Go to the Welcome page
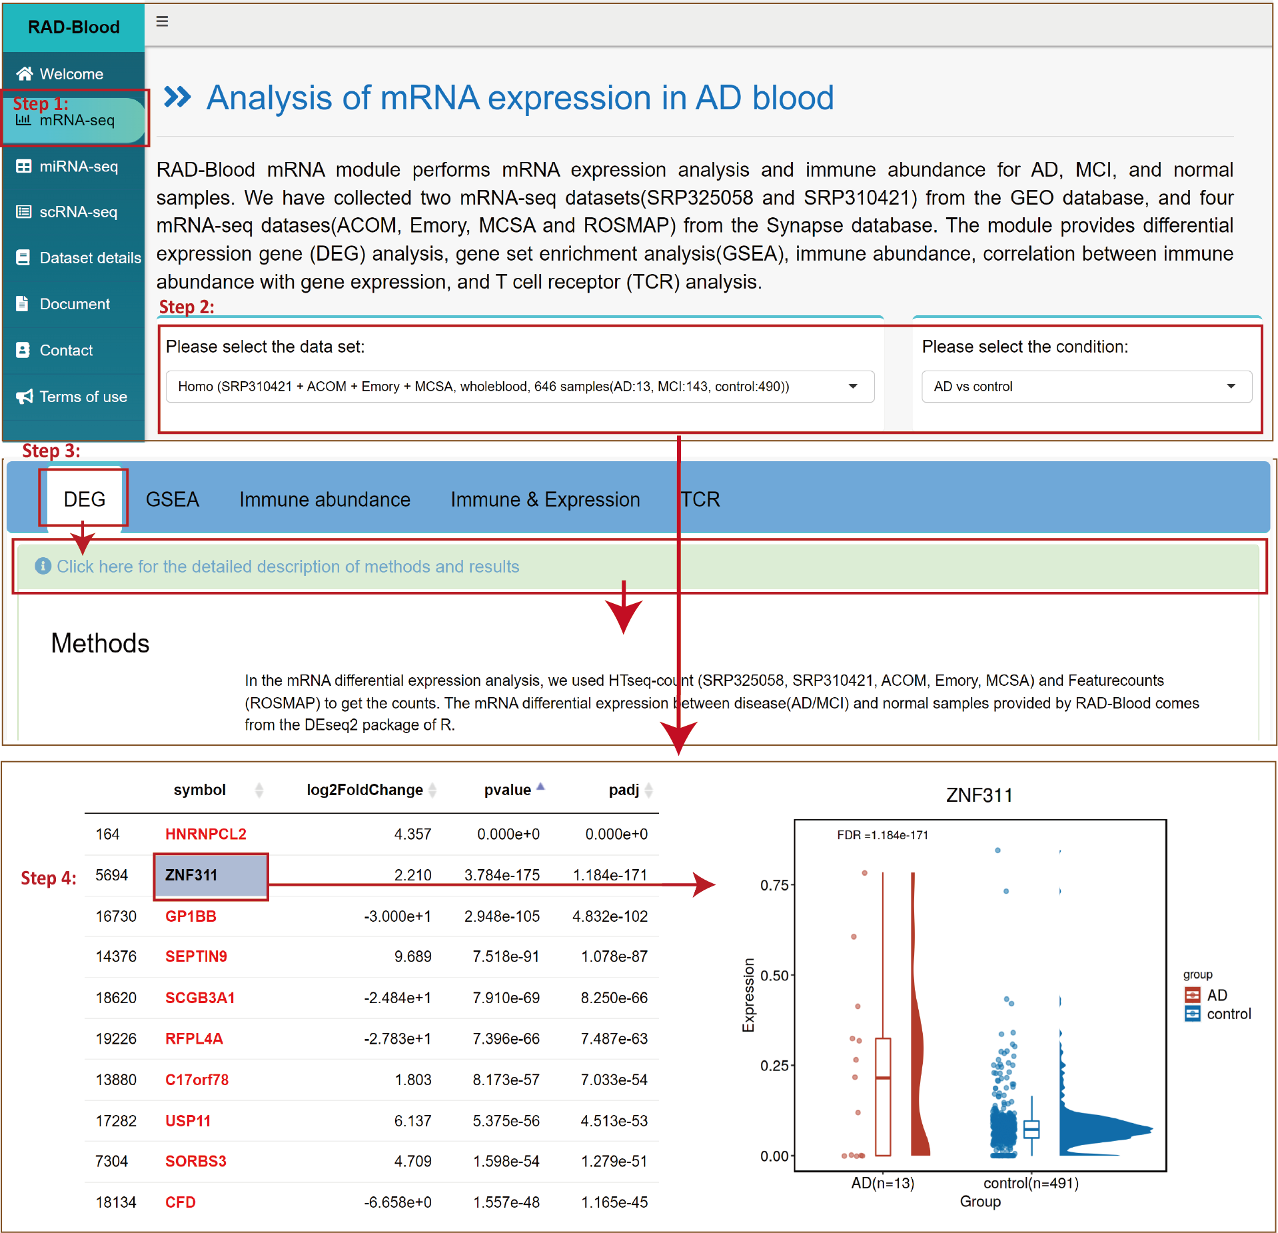1278x1233 pixels. [x=73, y=73]
